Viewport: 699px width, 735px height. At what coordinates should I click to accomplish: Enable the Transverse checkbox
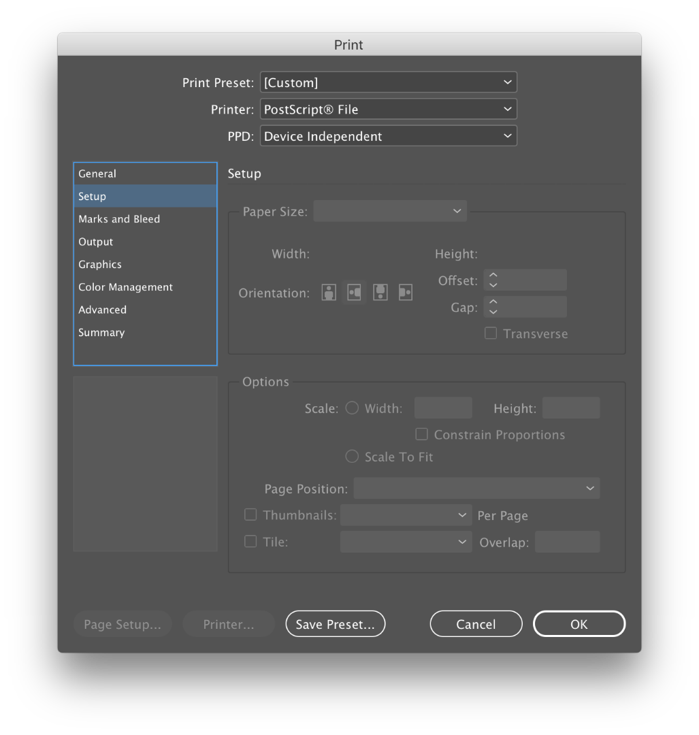(491, 333)
